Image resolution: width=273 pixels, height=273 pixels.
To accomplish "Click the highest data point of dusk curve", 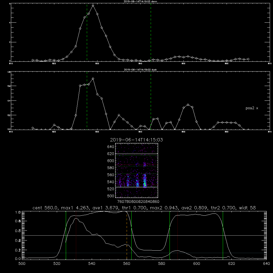I will (93, 79).
